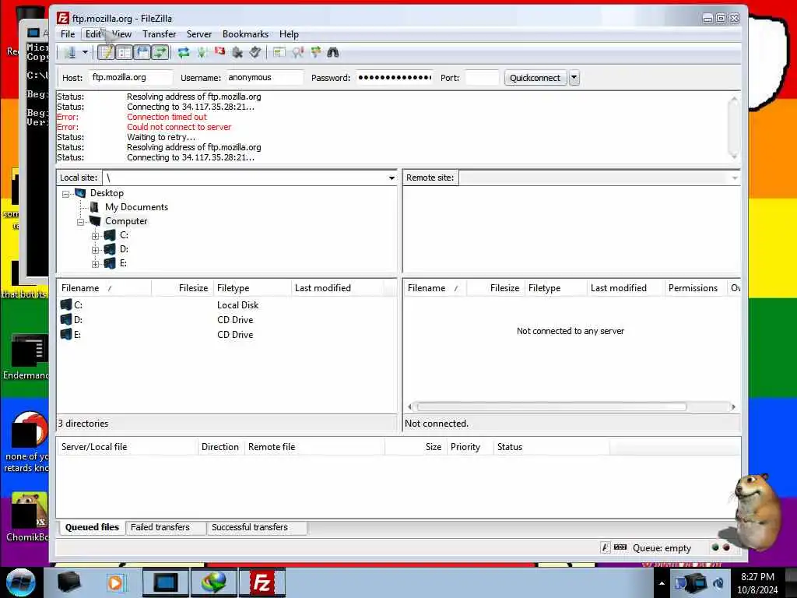This screenshot has width=797, height=598.
Task: Open the Transfer menu
Action: [159, 34]
